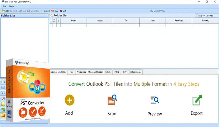Click the red Exit button

63,11
